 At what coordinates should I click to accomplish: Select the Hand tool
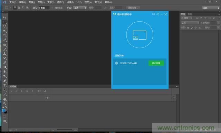pos(4,99)
